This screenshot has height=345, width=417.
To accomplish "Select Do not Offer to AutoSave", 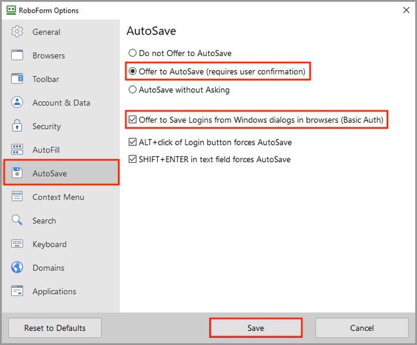I will click(x=180, y=53).
